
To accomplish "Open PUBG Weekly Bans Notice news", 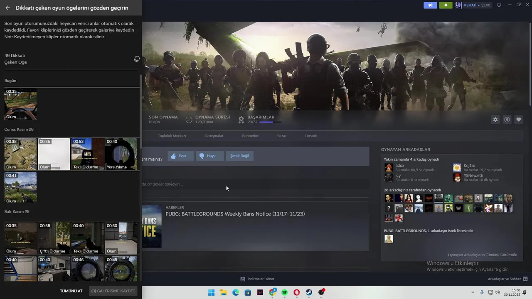I will (235, 214).
